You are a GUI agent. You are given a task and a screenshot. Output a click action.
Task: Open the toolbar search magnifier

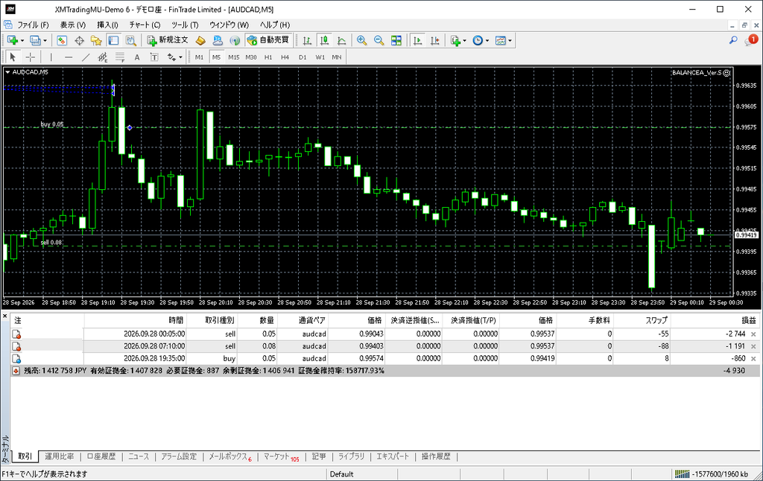pos(733,40)
